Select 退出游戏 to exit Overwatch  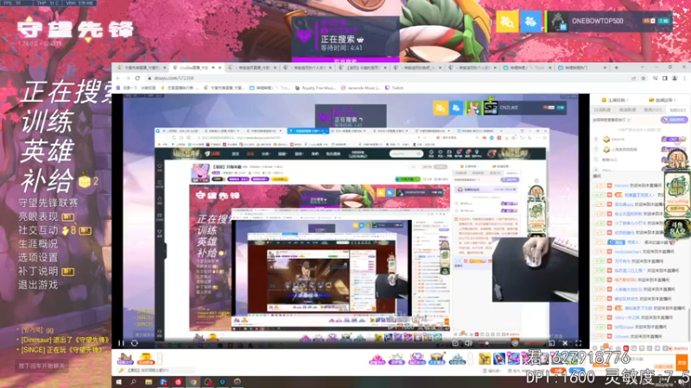pyautogui.click(x=38, y=285)
